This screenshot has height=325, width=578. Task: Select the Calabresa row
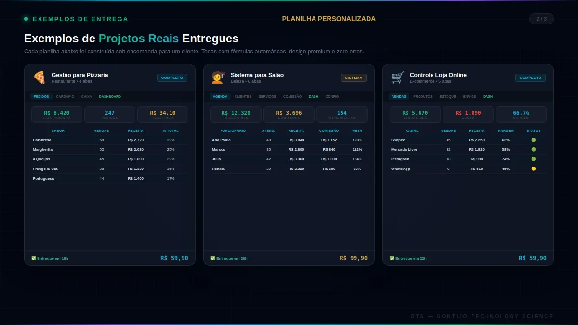110,140
